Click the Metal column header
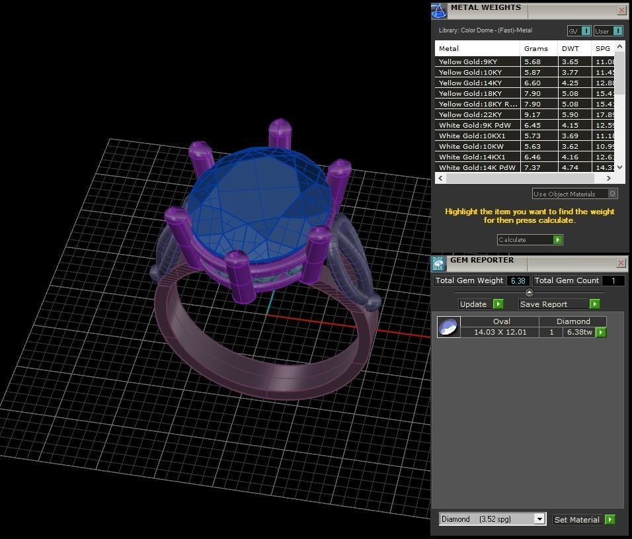Image resolution: width=632 pixels, height=539 pixels. (x=477, y=48)
